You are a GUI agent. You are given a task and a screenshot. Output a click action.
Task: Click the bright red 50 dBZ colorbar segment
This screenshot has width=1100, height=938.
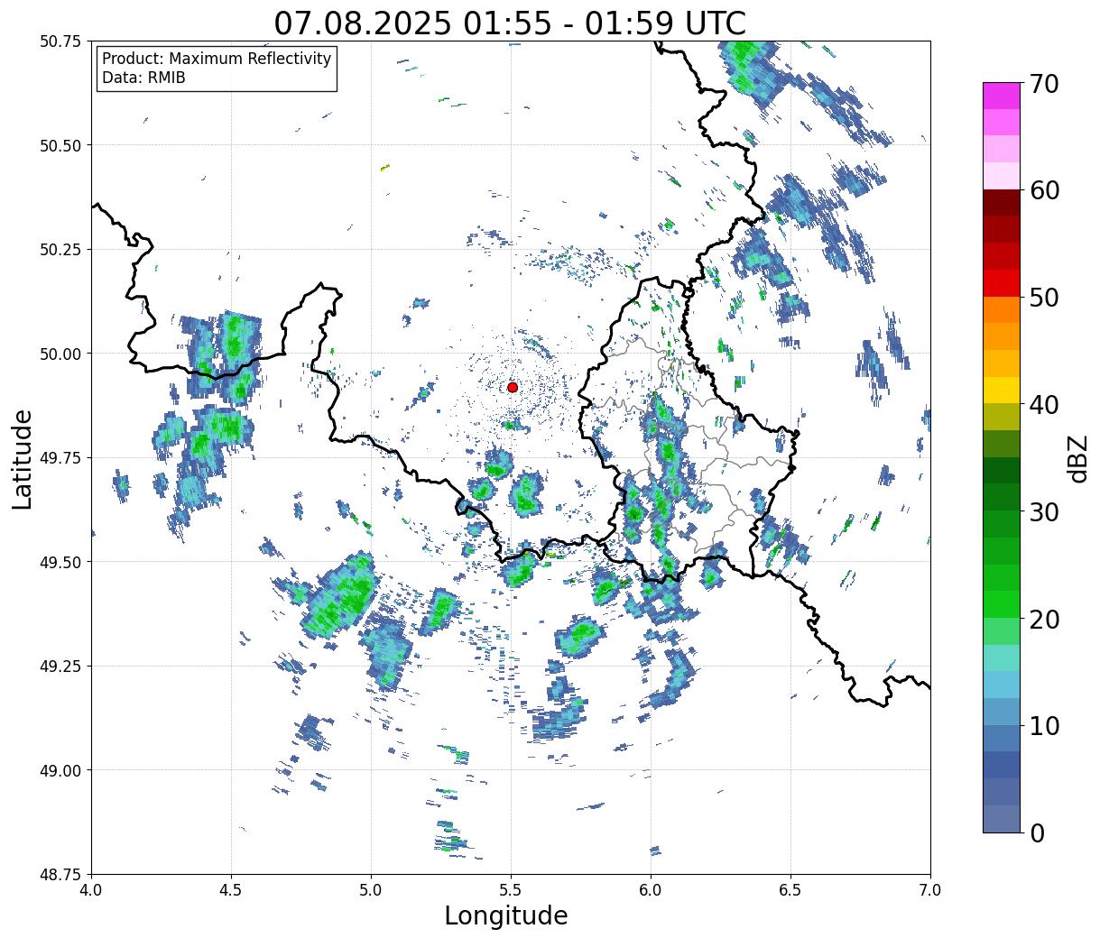(x=1002, y=282)
